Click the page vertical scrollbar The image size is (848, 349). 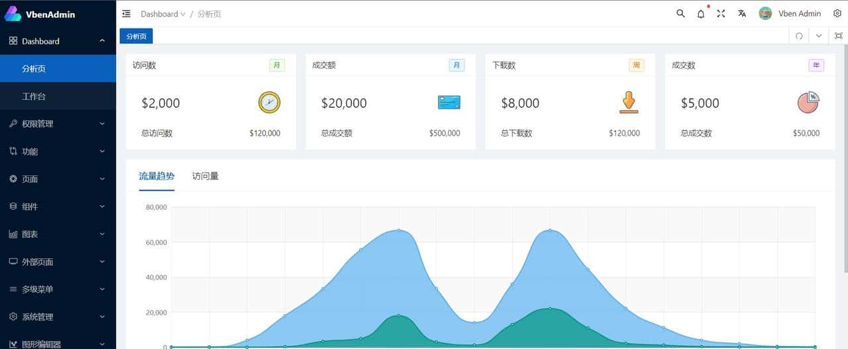(x=845, y=159)
